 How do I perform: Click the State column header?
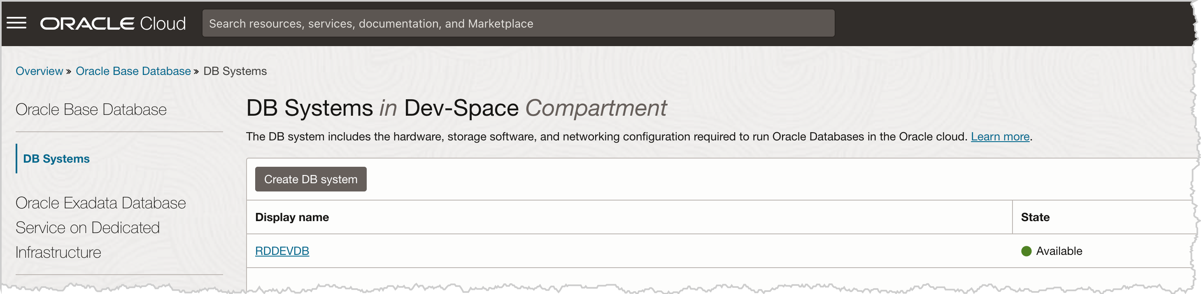[x=1035, y=217]
